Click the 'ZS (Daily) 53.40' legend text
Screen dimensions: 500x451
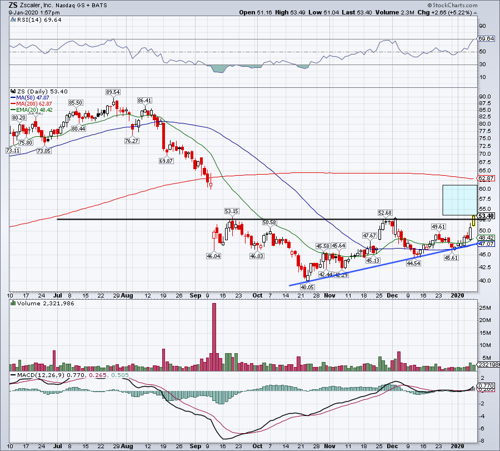(42, 92)
